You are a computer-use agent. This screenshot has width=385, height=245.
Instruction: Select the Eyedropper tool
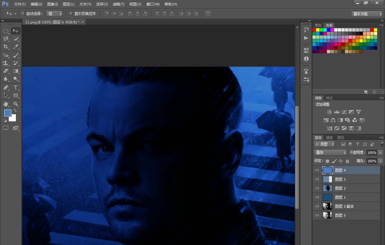[x=15, y=47]
